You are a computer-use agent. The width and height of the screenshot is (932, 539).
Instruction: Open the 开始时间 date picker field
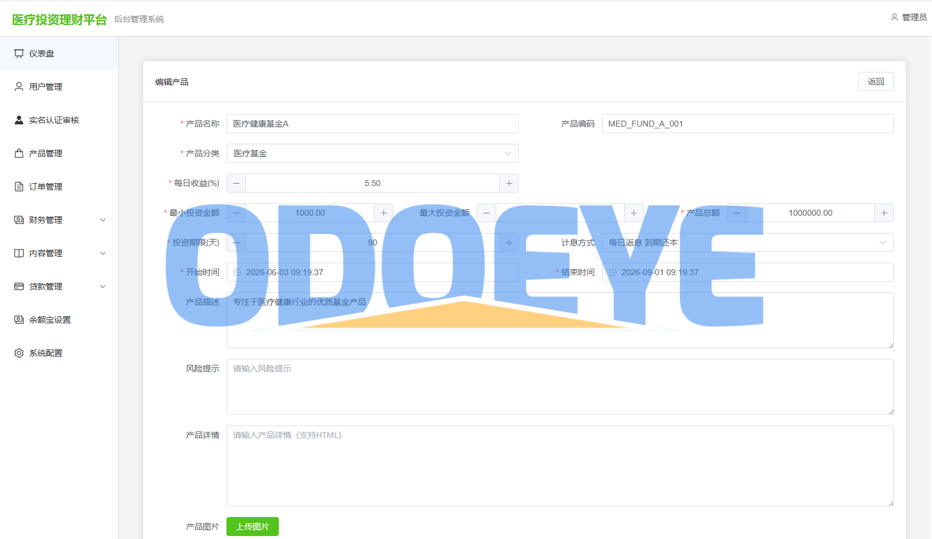(373, 272)
